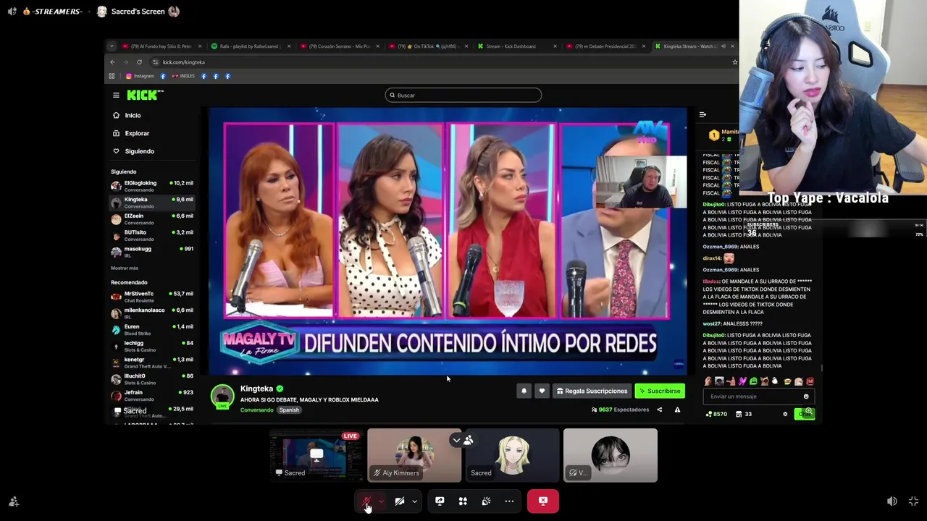Open the soundboard icon
927x521 pixels.
point(486,501)
